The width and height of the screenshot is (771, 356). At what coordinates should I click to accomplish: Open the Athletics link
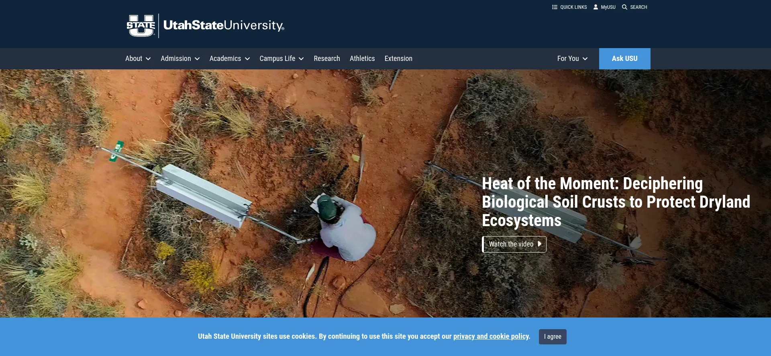pyautogui.click(x=362, y=59)
